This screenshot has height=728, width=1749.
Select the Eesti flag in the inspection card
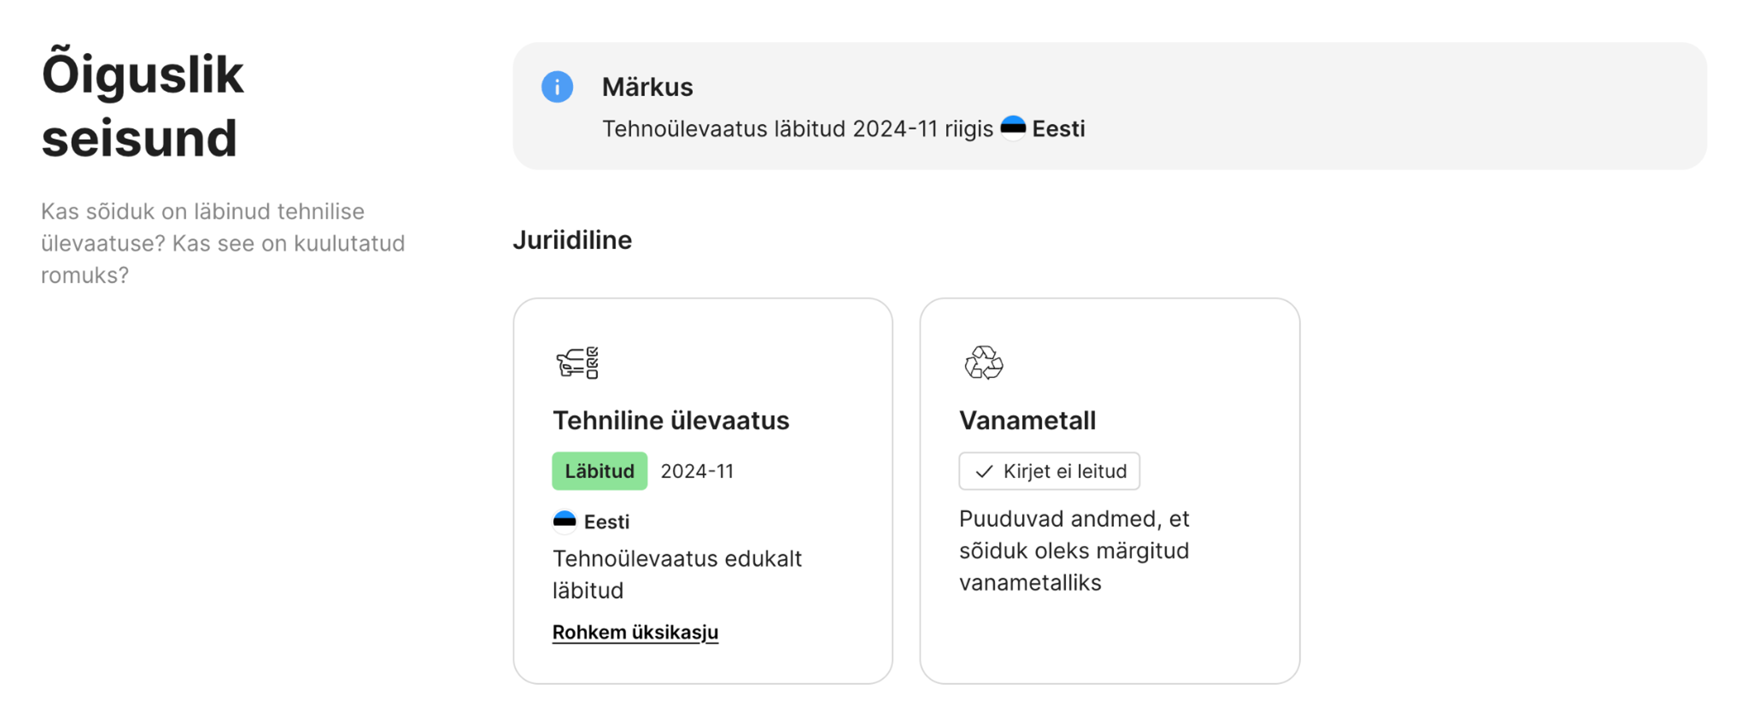[x=564, y=521]
